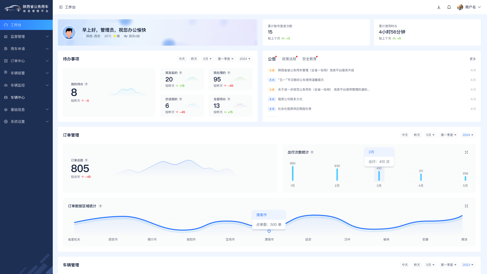This screenshot has height=274, width=487.
Task: Click 更多 link in announcements panel
Action: click(473, 59)
